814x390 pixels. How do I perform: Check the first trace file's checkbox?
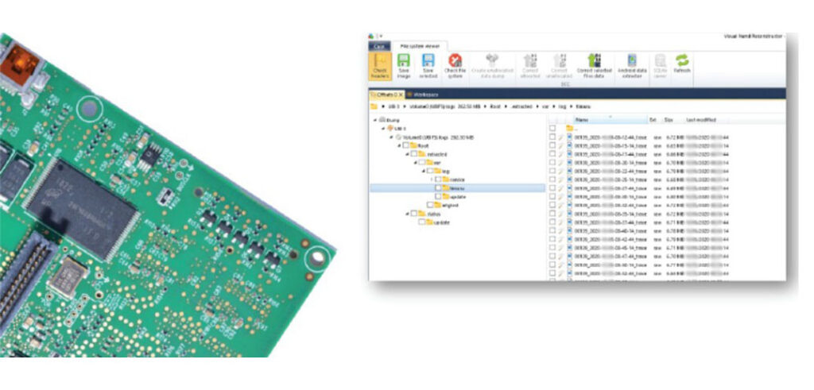[x=552, y=137]
